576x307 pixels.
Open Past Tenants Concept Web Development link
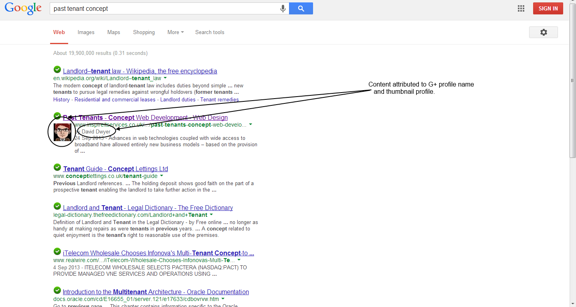pos(145,117)
